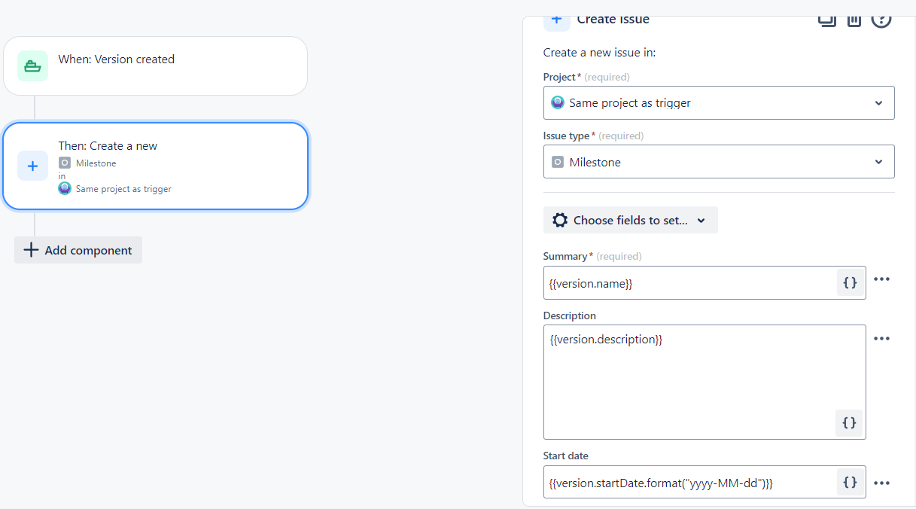Click the plus icon beside the Create issue heading
This screenshot has width=916, height=509.
(x=557, y=20)
